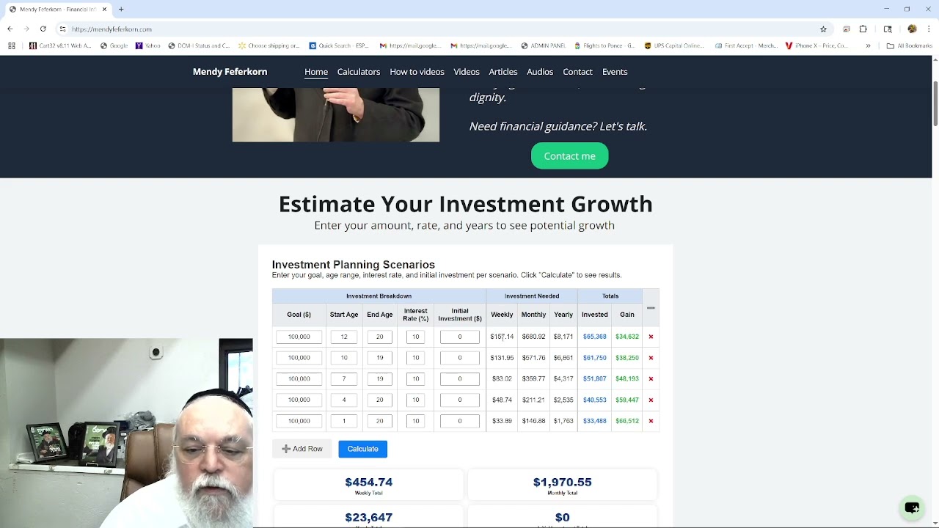Edit the Start Age field showing 1
Screen dimensions: 939x528
(x=344, y=421)
